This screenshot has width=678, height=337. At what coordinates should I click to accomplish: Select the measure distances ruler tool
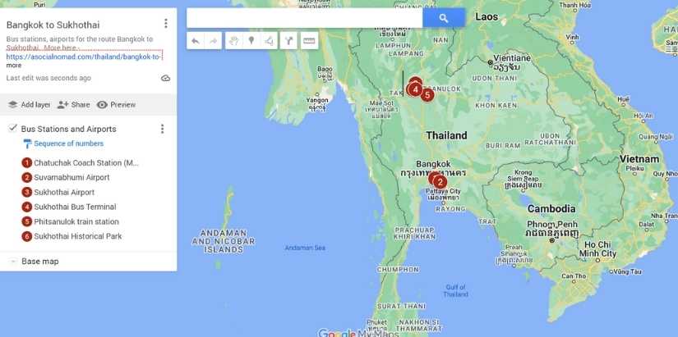click(309, 41)
